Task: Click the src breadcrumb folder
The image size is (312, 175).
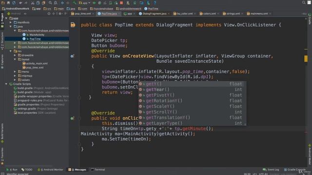Action: (47, 9)
